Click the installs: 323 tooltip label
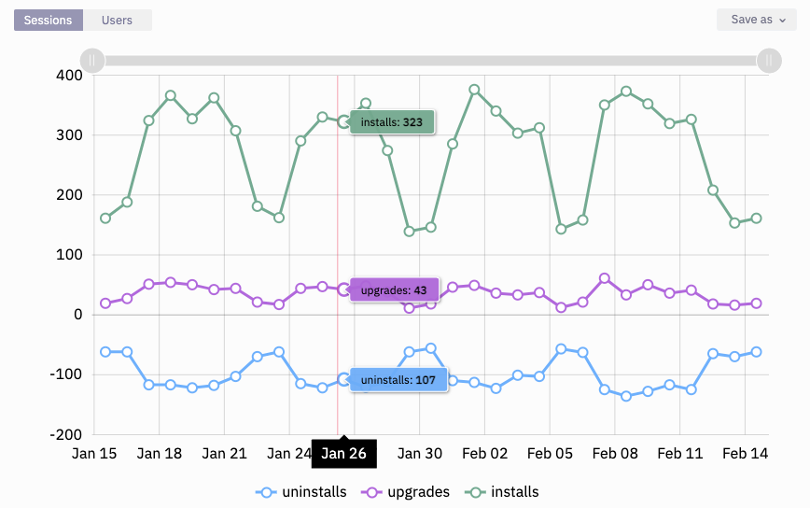Viewport: 810px width, 508px height. [x=392, y=122]
